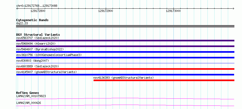Select the nsv4136393 red variant bar

(164, 80)
